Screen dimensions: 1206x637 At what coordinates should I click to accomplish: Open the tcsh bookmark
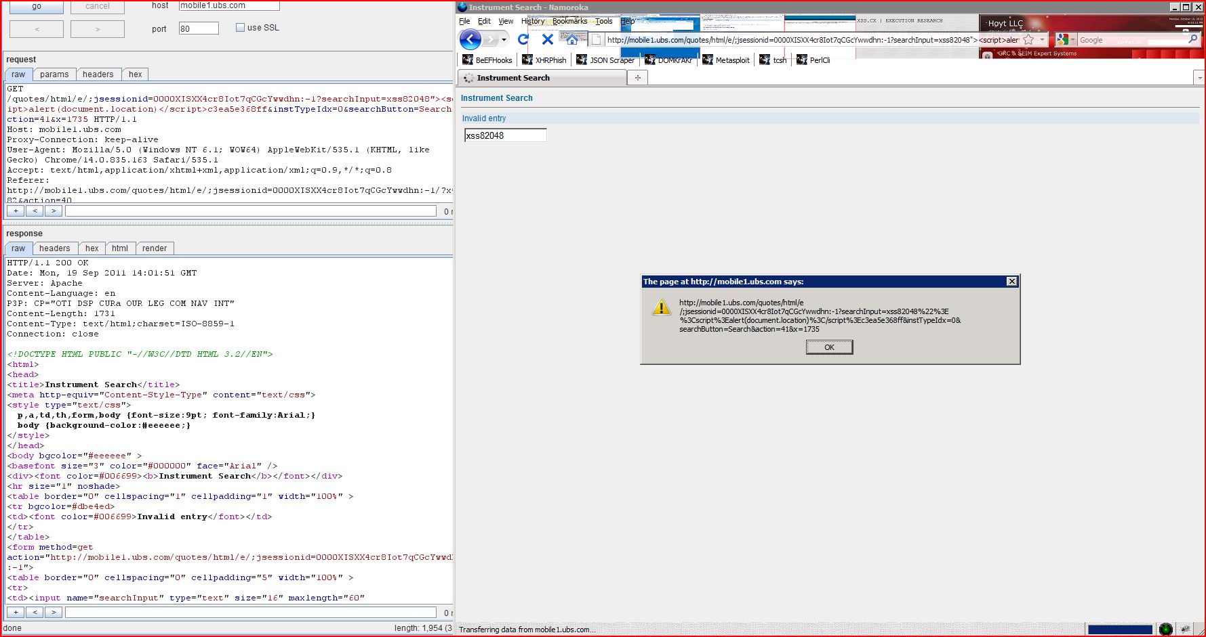tap(773, 60)
